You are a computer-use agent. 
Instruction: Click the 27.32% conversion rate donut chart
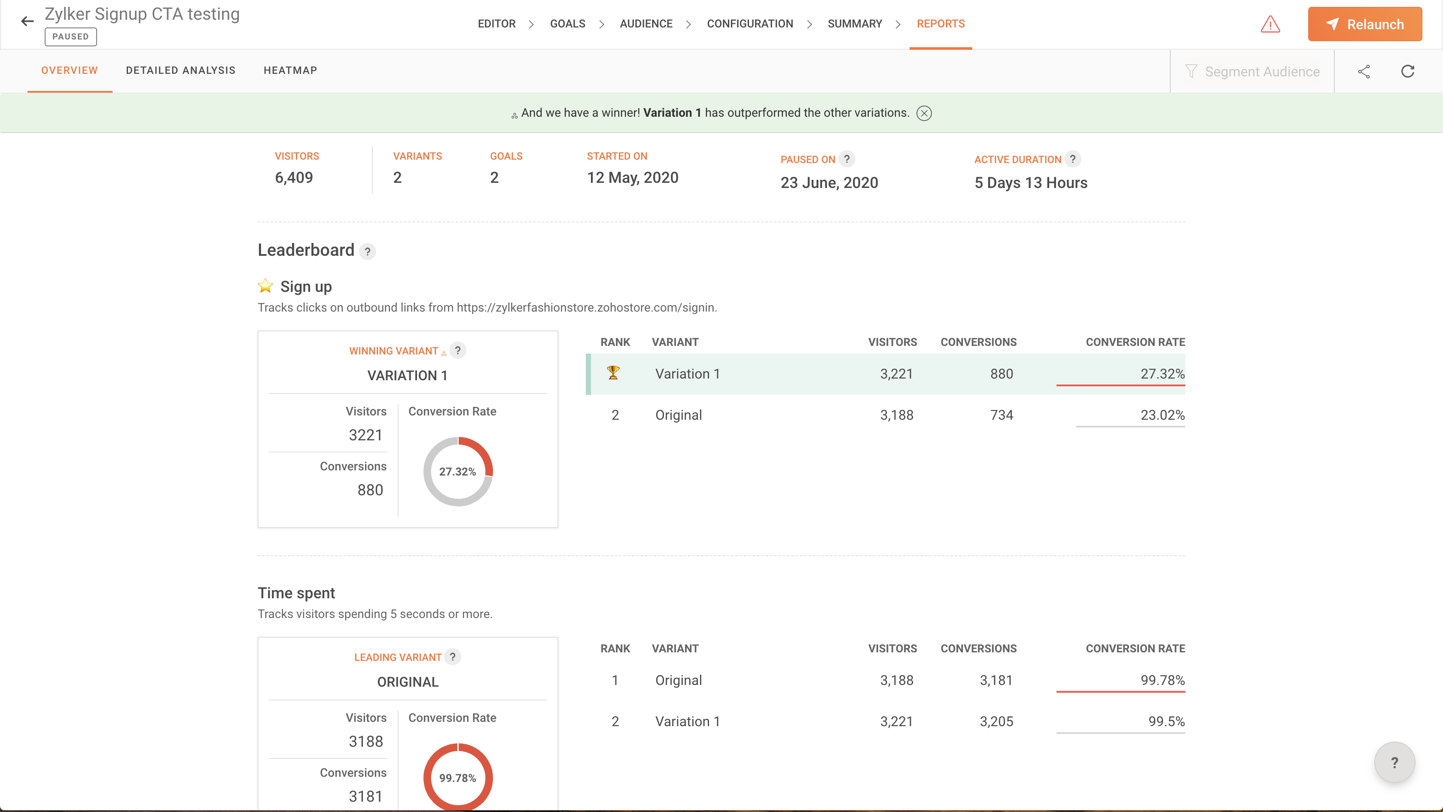(458, 471)
